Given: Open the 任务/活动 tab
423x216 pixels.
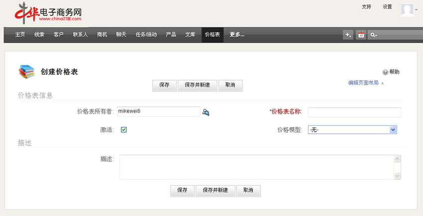Looking at the screenshot, I should [146, 35].
